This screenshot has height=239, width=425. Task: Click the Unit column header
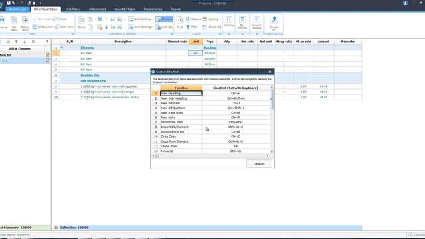point(195,42)
